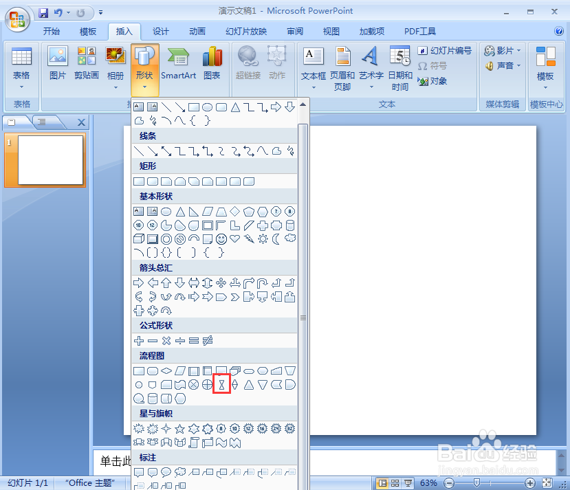Open the 审阅 Review tab
Image resolution: width=570 pixels, height=490 pixels.
(295, 31)
